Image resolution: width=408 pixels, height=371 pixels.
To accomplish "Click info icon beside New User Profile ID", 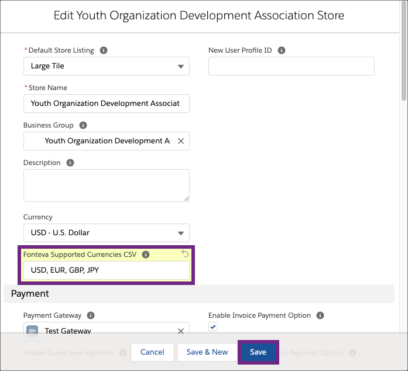I will pos(282,50).
